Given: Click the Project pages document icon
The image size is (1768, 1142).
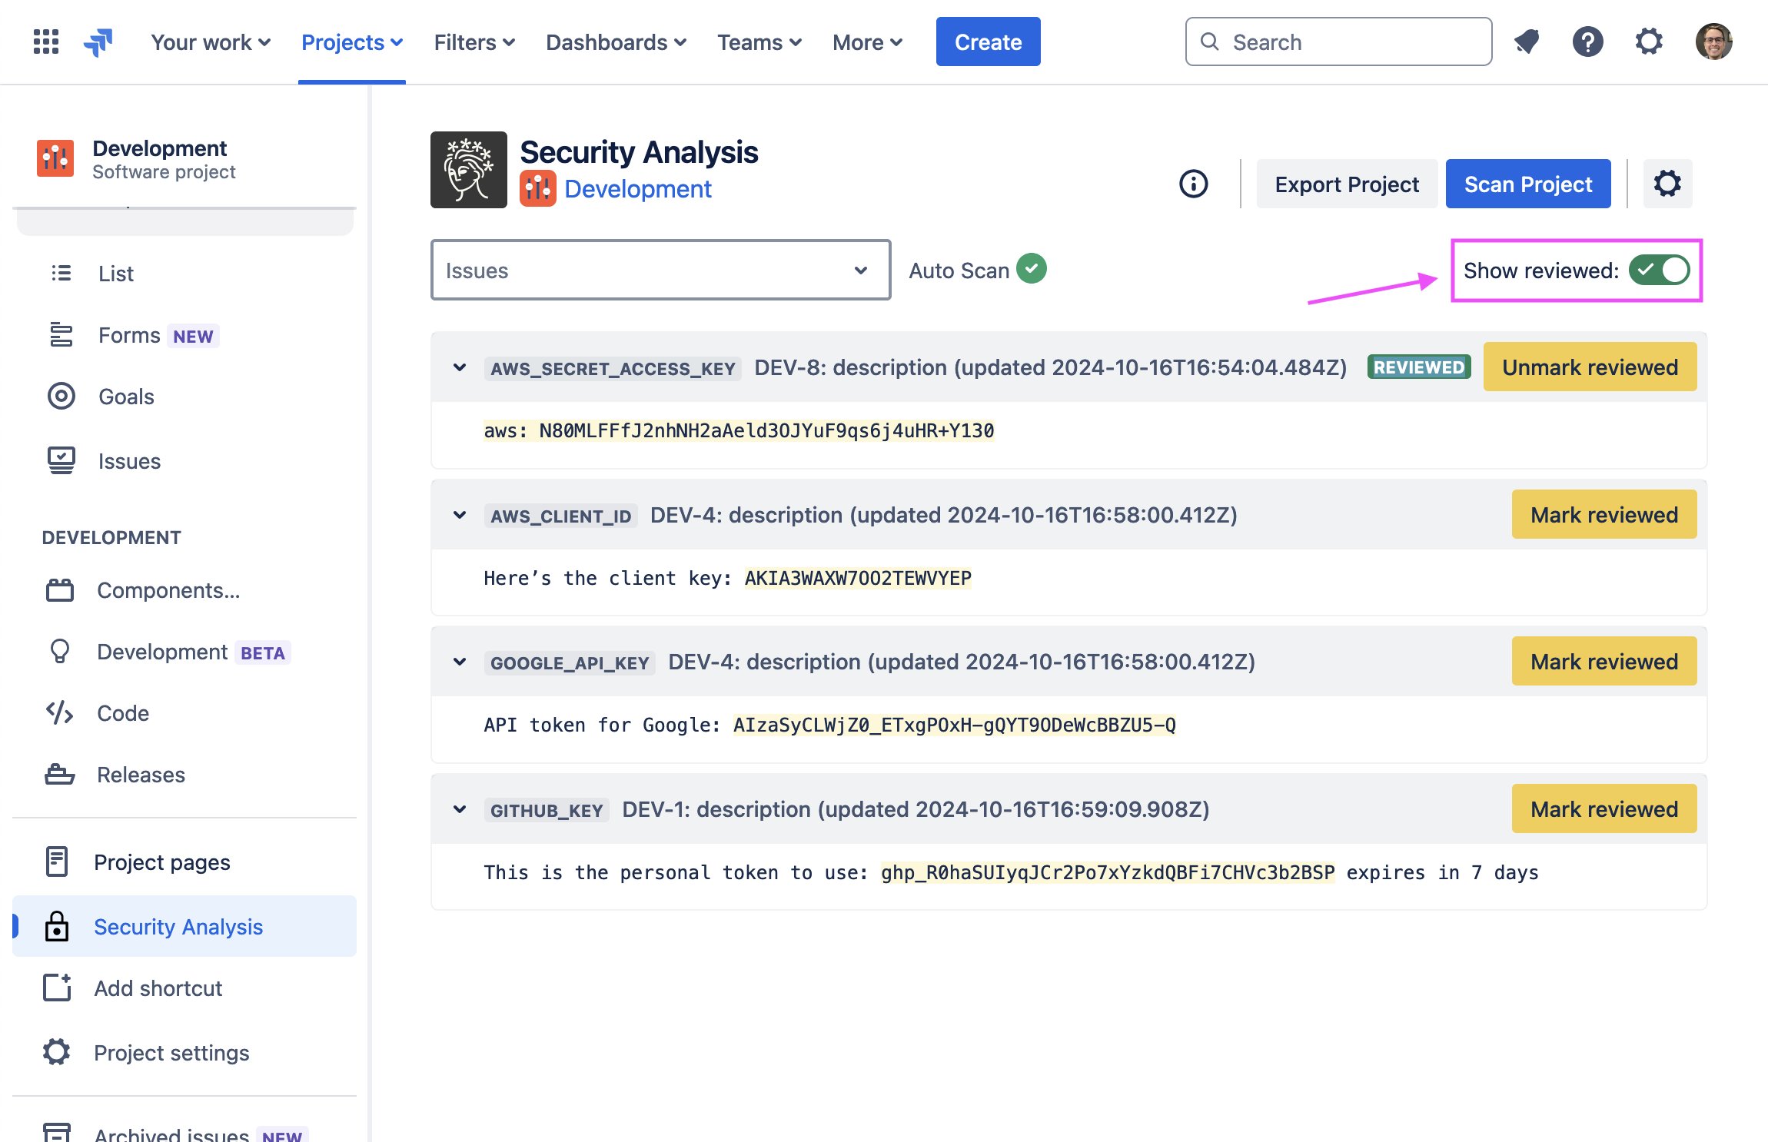Looking at the screenshot, I should click(57, 862).
